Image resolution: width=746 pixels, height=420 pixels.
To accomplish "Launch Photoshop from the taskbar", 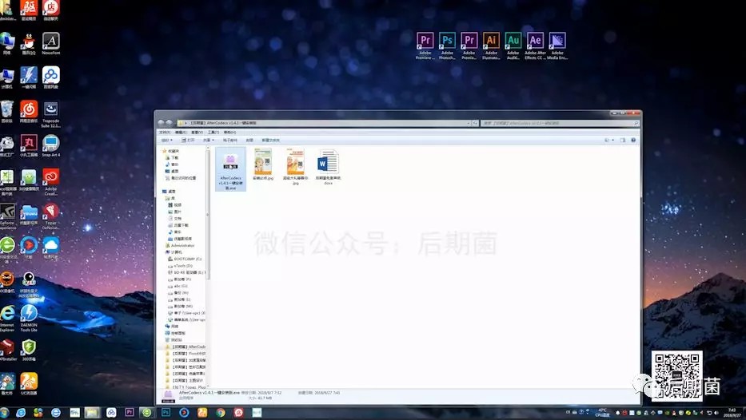I will [x=166, y=412].
